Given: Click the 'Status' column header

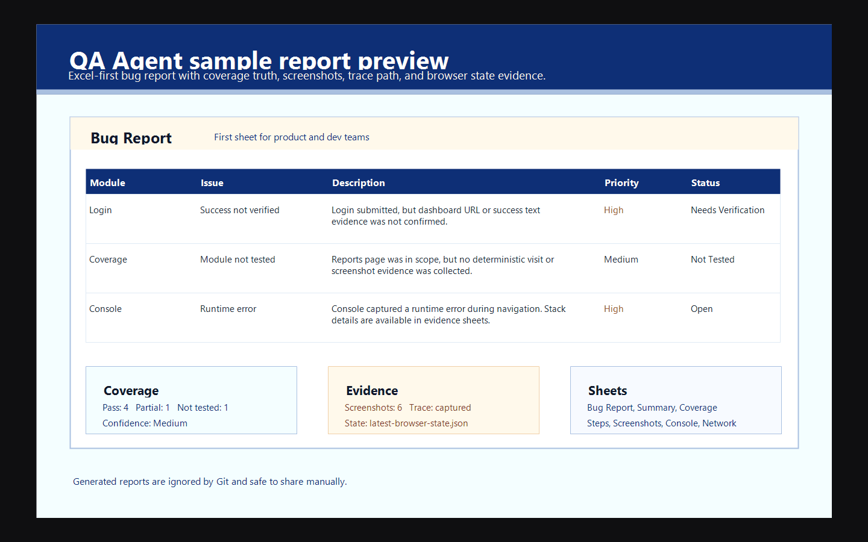Looking at the screenshot, I should pos(705,182).
